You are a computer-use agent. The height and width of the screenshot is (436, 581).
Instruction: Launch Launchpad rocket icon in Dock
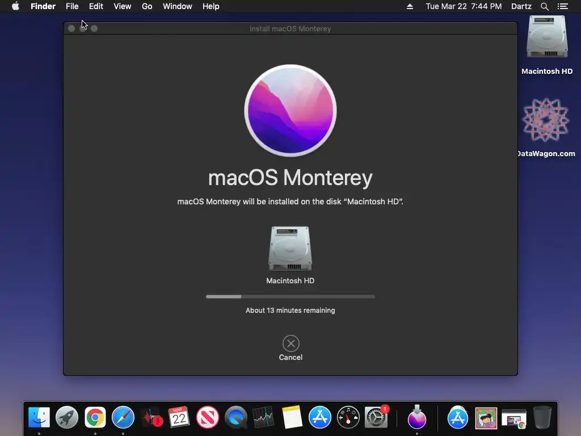pyautogui.click(x=67, y=417)
